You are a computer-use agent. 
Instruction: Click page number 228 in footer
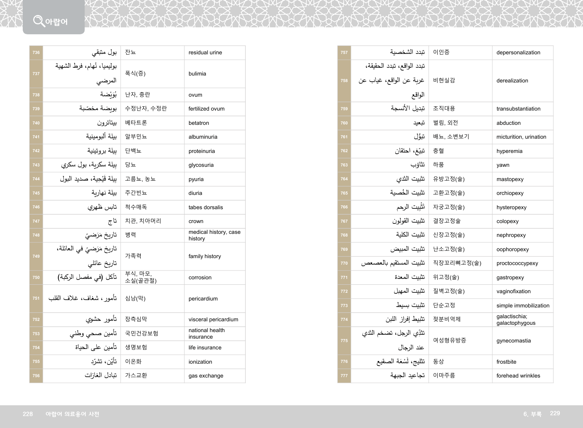pos(28,414)
